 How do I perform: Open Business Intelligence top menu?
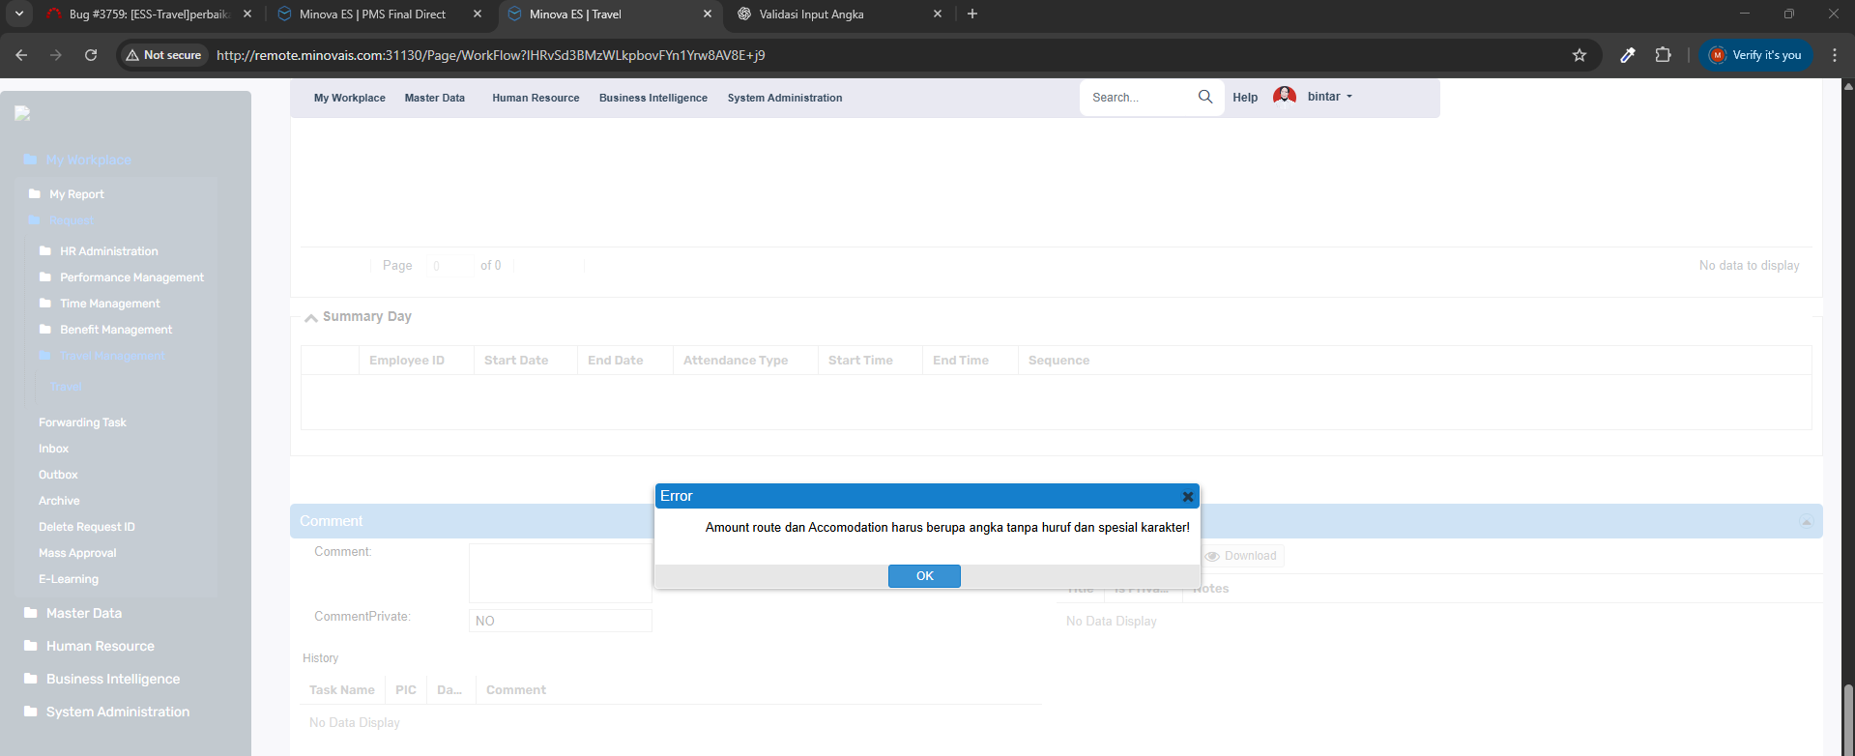[x=653, y=98]
